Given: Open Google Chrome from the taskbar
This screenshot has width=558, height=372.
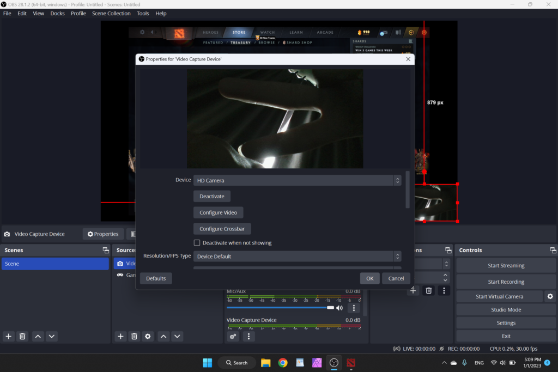Looking at the screenshot, I should coord(283,363).
